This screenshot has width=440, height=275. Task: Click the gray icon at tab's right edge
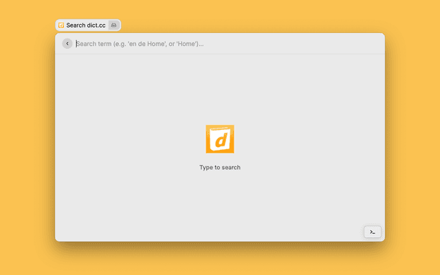114,25
